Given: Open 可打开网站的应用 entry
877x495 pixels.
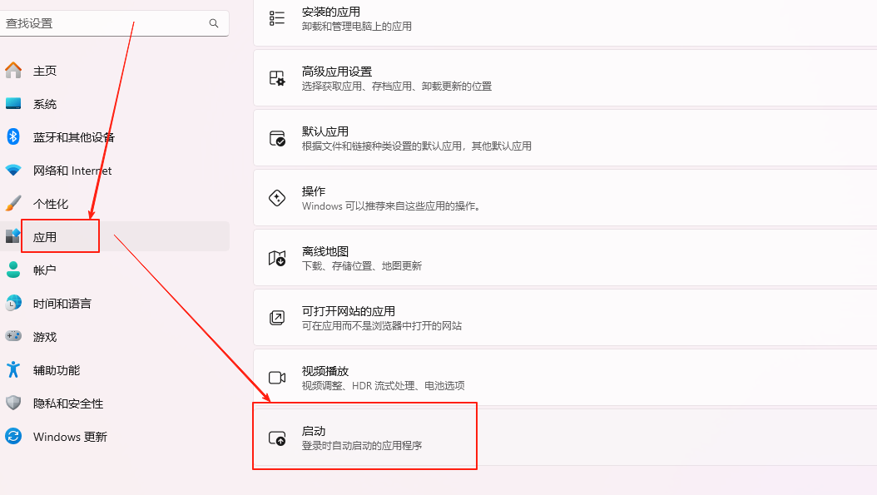Looking at the screenshot, I should [566, 317].
